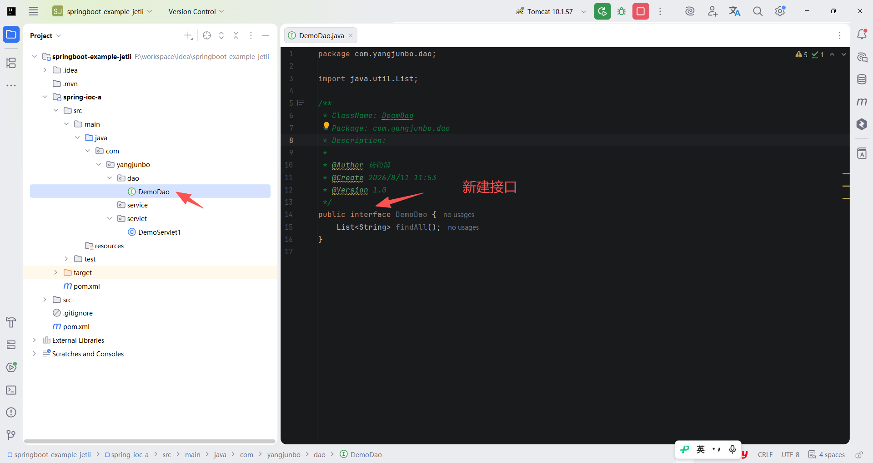Hide the Project panel
The width and height of the screenshot is (873, 463).
pos(266,35)
